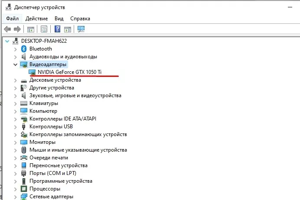Click the Back arrow toolbar icon

(x=7, y=29)
